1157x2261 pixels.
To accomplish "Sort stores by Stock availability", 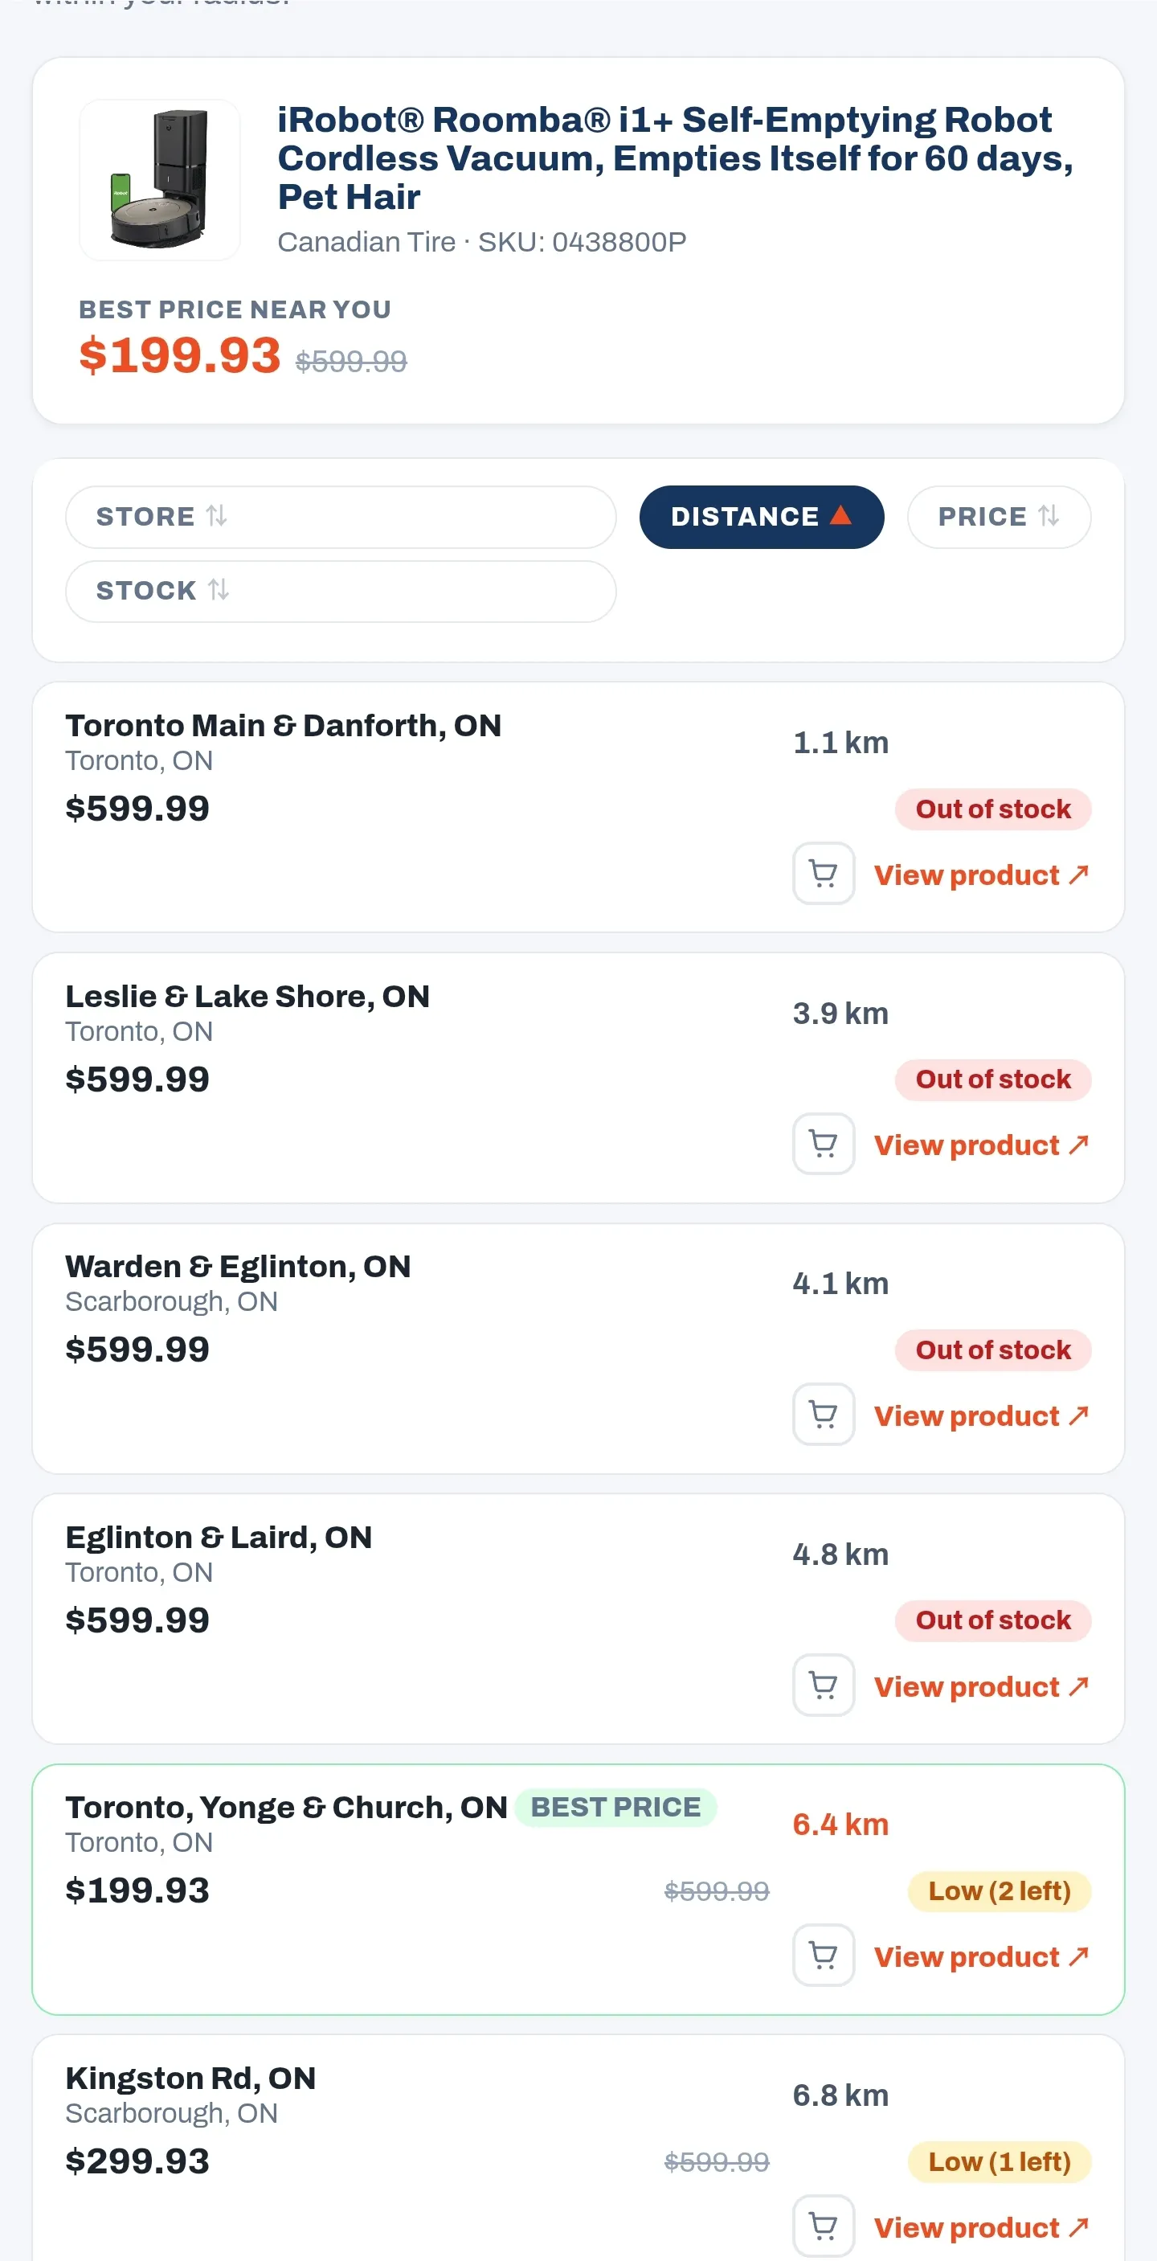I will pos(341,591).
